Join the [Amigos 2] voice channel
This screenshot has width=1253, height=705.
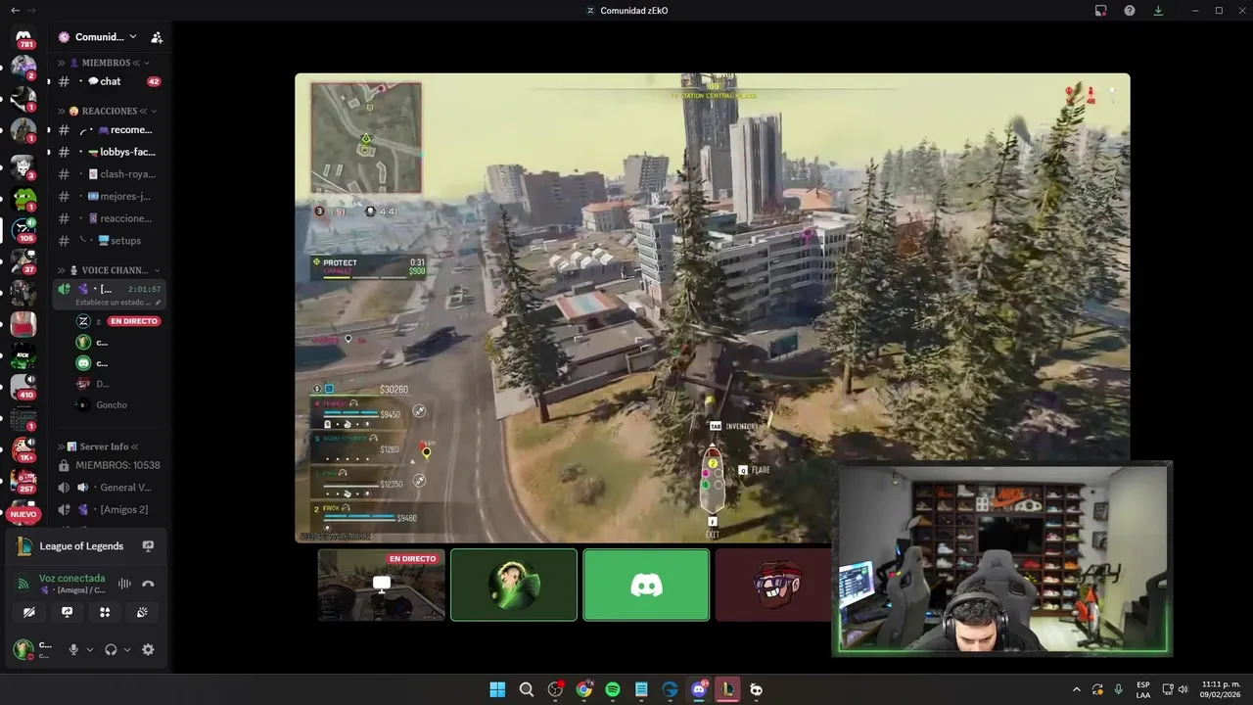(x=109, y=509)
